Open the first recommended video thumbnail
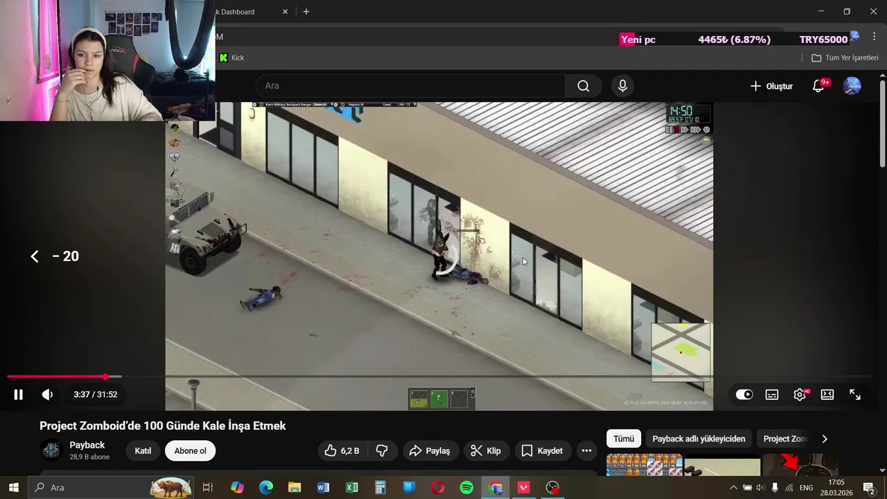Screen dimensions: 887x499 click(x=644, y=465)
